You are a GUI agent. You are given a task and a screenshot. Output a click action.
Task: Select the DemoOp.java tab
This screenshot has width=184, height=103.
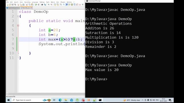26,8
